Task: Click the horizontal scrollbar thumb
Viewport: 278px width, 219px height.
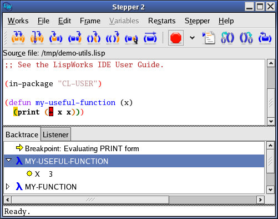Action: point(90,200)
